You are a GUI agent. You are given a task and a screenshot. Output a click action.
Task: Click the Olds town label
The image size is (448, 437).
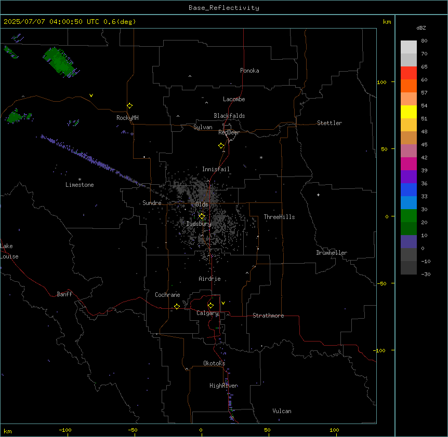coord(202,204)
